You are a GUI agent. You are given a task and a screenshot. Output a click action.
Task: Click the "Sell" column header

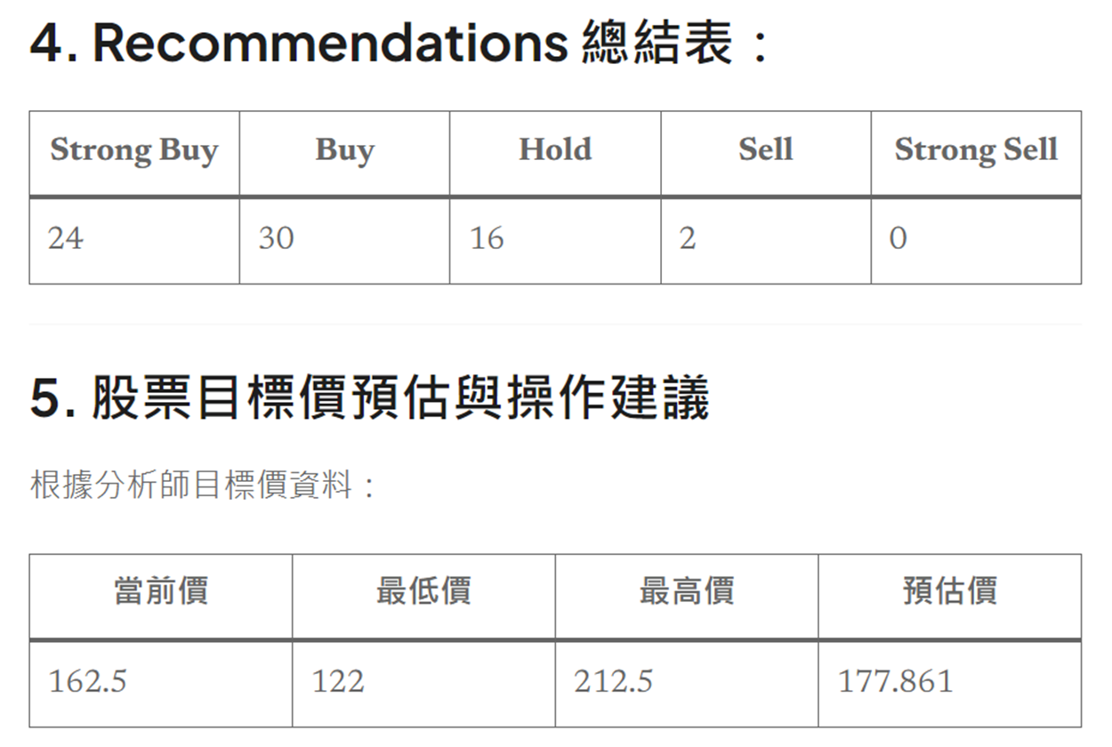[x=765, y=149]
